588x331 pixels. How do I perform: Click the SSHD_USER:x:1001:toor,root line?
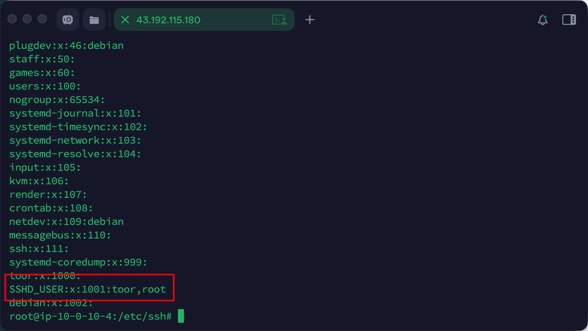click(x=87, y=289)
